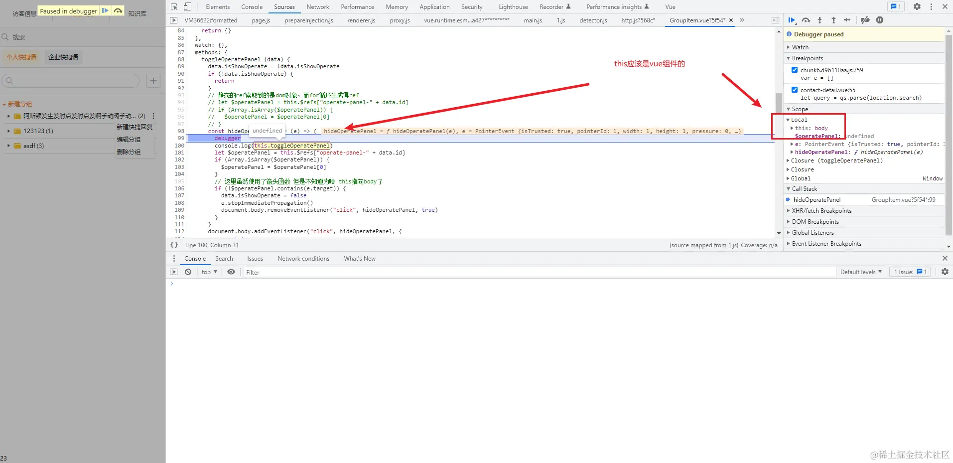Viewport: 953px width, 463px height.
Task: Pretty-print the source with curly braces icon
Action: click(174, 245)
